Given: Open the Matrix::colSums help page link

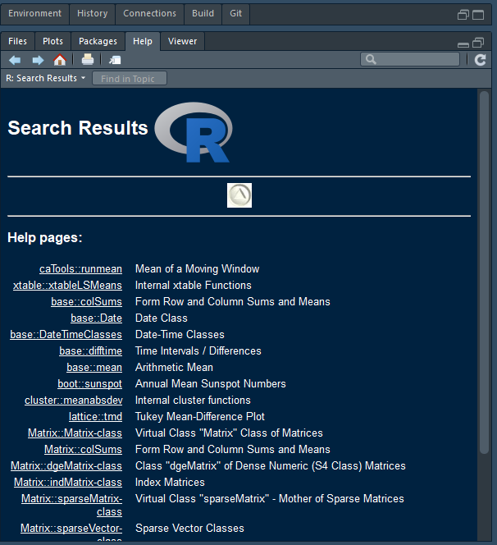Looking at the screenshot, I should point(83,449).
